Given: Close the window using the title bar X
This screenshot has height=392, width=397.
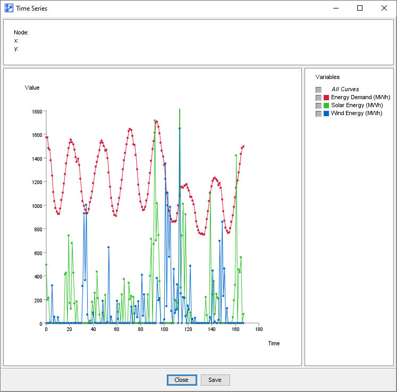Looking at the screenshot, I should 384,8.
